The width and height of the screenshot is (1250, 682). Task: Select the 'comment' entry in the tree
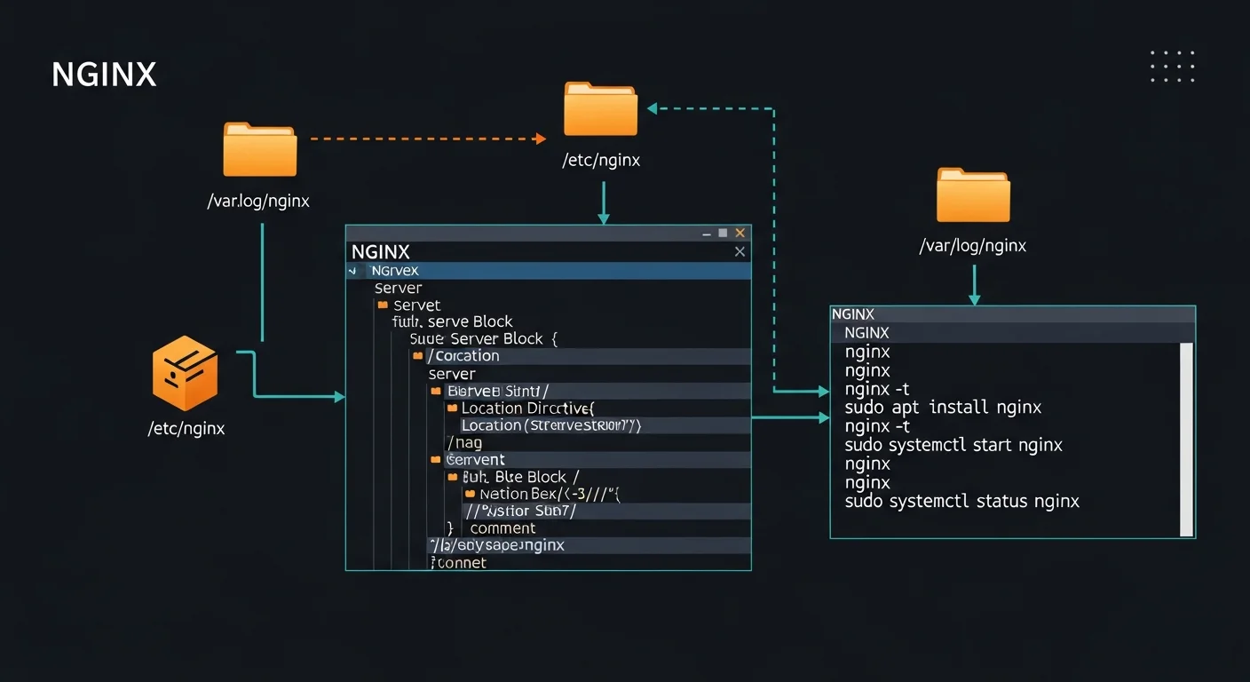tap(502, 527)
